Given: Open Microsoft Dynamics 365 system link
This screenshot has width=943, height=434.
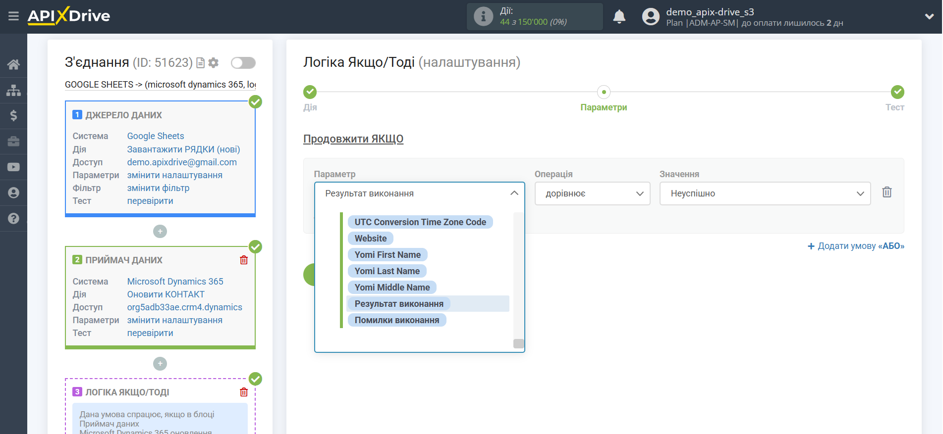Looking at the screenshot, I should [x=175, y=282].
